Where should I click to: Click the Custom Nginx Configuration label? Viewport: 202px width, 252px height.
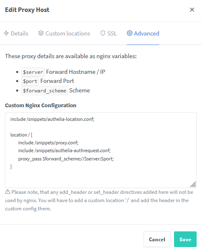(41, 106)
